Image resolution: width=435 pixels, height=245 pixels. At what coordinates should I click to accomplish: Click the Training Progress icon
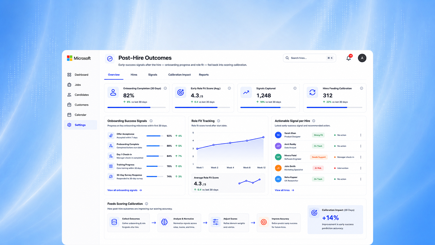[x=111, y=166]
